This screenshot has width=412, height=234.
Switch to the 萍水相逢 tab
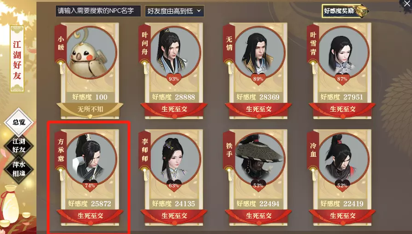pyautogui.click(x=19, y=169)
